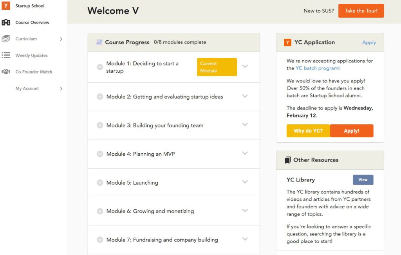This screenshot has height=255, width=401.
Task: Go to Weekly Updates in sidebar
Action: (31, 56)
